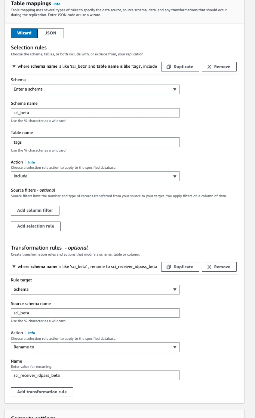Open Info link beside selection rule Action
Image resolution: width=255 pixels, height=418 pixels.
click(x=31, y=162)
